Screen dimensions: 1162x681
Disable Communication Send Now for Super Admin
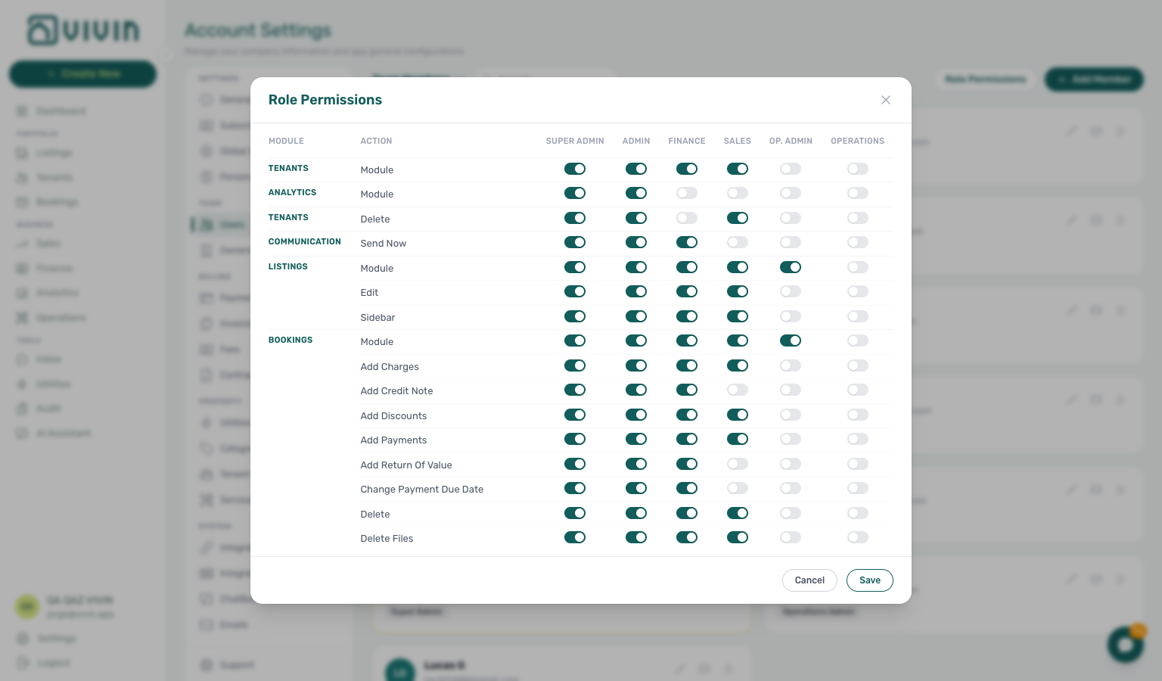tap(575, 242)
